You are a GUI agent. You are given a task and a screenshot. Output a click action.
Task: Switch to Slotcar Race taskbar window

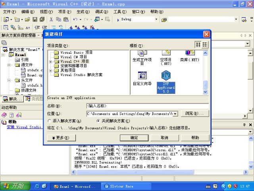click(126, 187)
